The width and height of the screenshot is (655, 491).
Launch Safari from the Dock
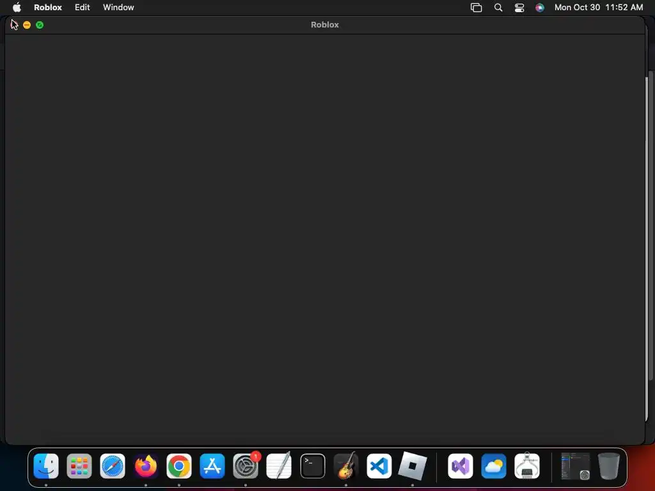coord(113,465)
